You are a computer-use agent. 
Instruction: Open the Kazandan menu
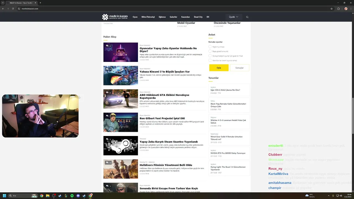click(x=186, y=17)
